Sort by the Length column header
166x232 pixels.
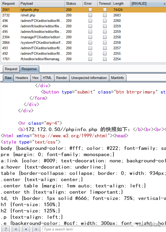point(121,4)
